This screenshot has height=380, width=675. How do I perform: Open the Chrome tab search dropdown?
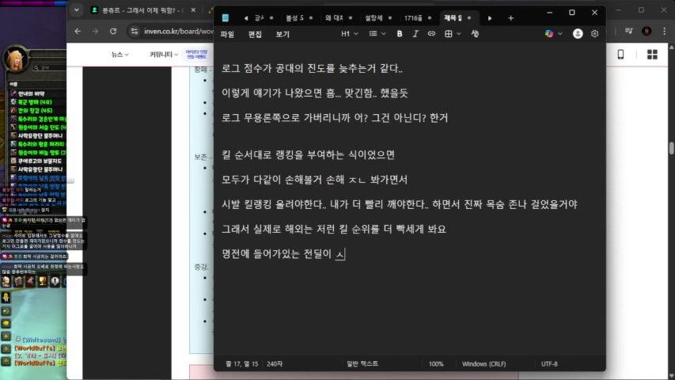tap(76, 10)
